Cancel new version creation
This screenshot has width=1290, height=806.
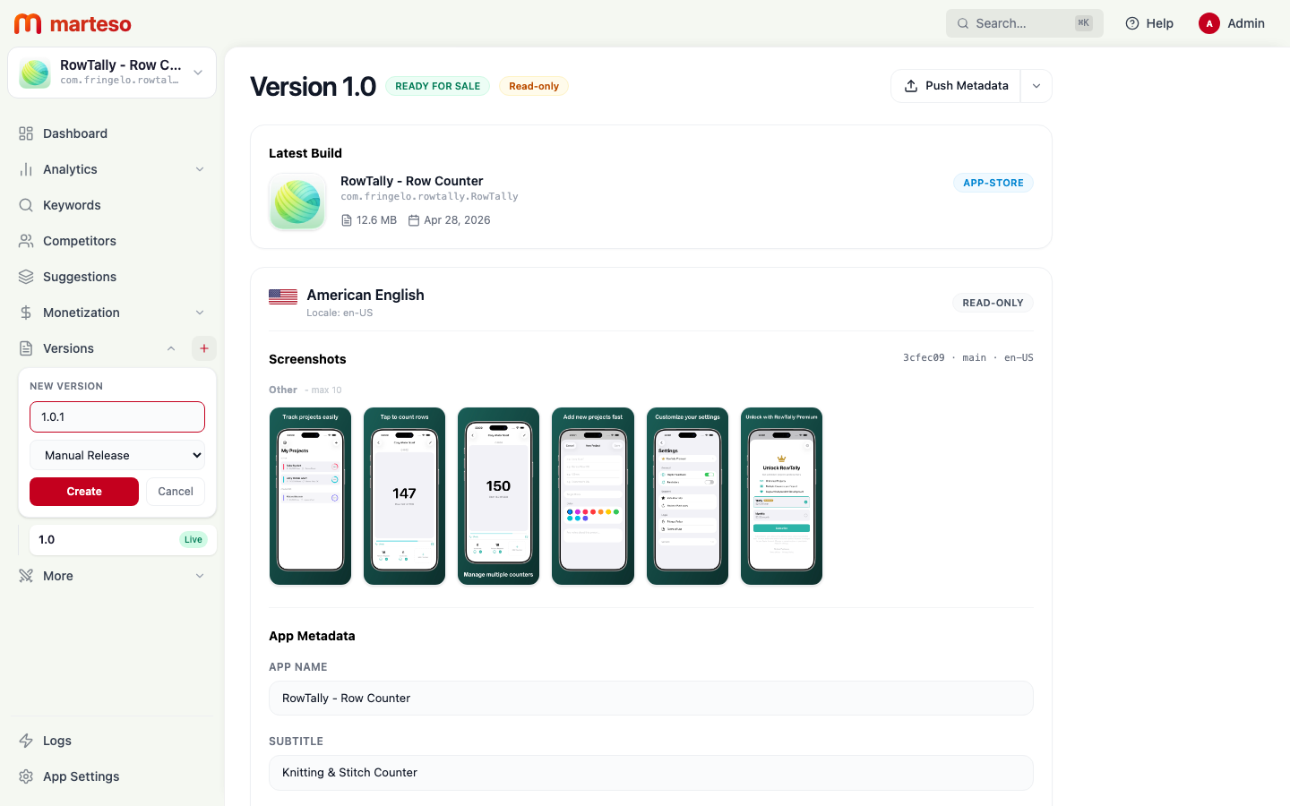point(176,492)
